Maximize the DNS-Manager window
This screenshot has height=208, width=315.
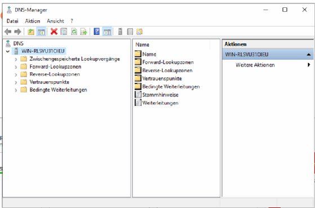285,10
